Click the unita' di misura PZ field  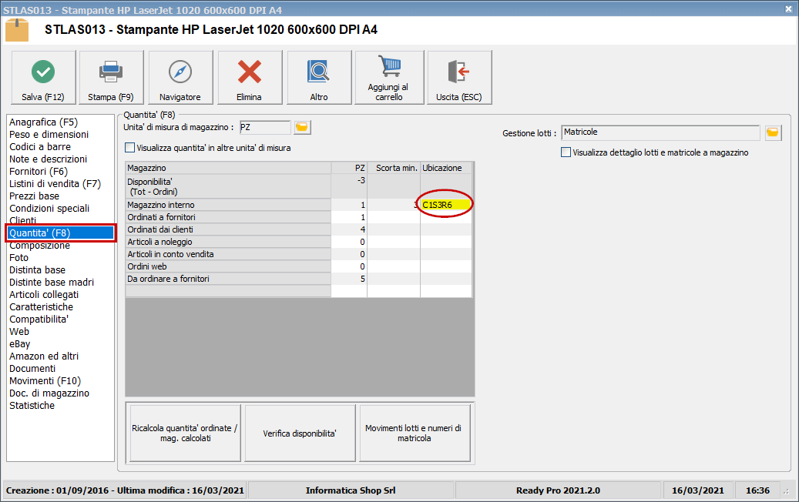click(x=265, y=127)
